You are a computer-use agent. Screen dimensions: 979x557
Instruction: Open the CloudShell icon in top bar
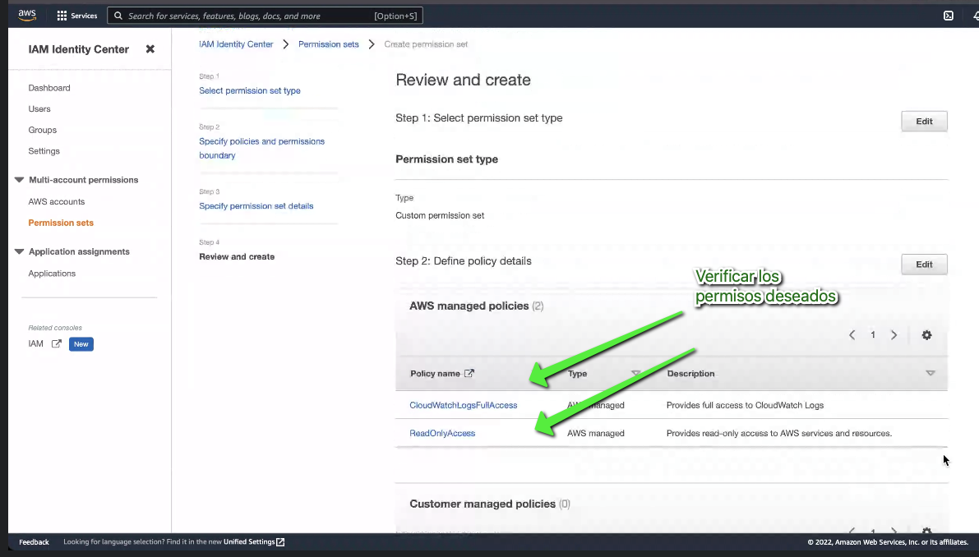(x=948, y=16)
